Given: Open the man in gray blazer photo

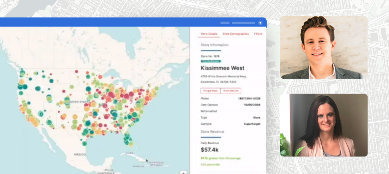Looking at the screenshot, I should pos(324,47).
